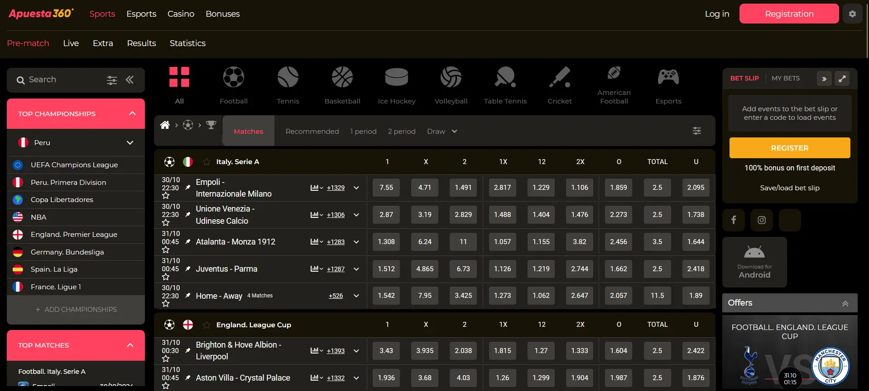Open statistics chart for Empoli match
869x391 pixels.
(x=316, y=188)
